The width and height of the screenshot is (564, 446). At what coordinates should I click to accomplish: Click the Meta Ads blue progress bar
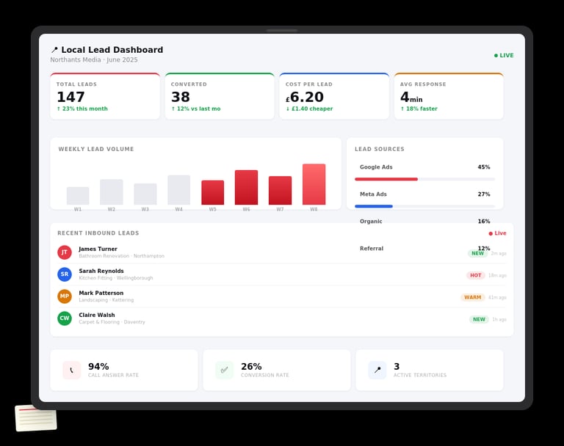[374, 206]
